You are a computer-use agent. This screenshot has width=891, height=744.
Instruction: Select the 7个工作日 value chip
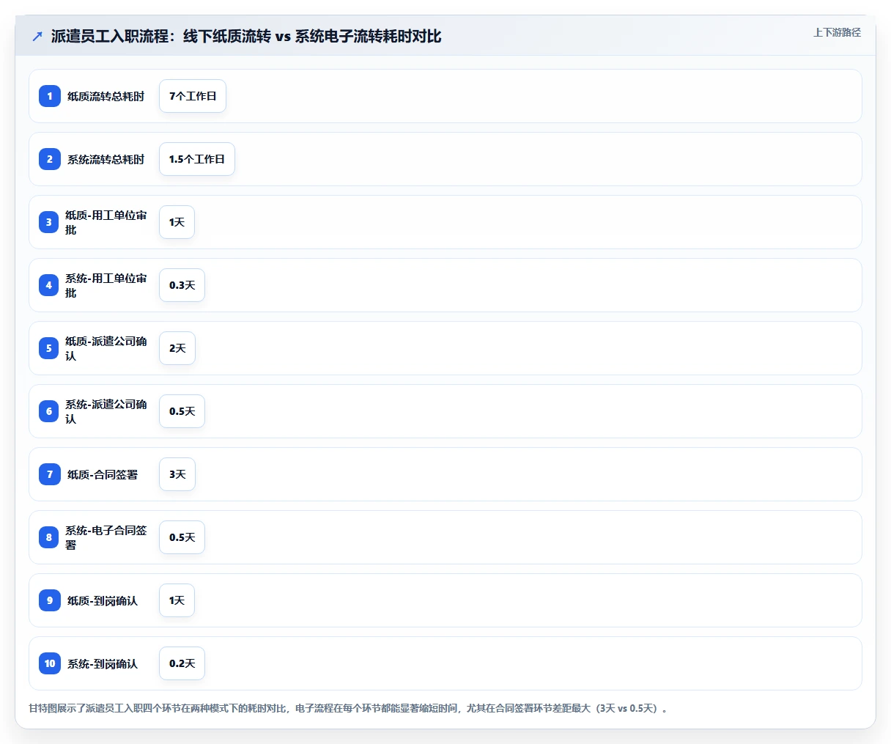point(193,96)
